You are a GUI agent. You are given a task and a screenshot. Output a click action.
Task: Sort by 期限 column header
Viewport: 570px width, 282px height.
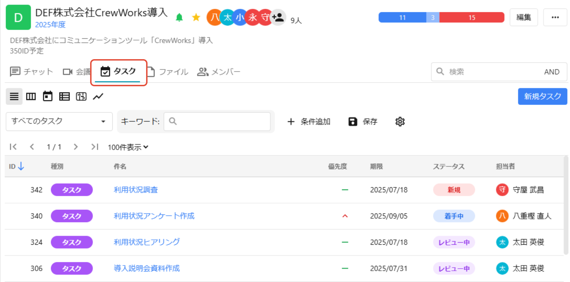coord(376,167)
